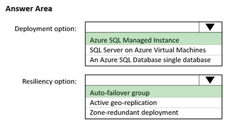Viewport: 232px width, 124px height.
Task: Pick Zone-redundant deployment
Action: pos(153,113)
